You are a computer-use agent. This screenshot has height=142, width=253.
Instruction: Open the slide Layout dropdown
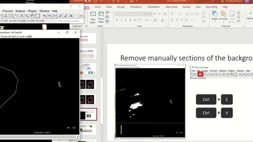(x=108, y=12)
